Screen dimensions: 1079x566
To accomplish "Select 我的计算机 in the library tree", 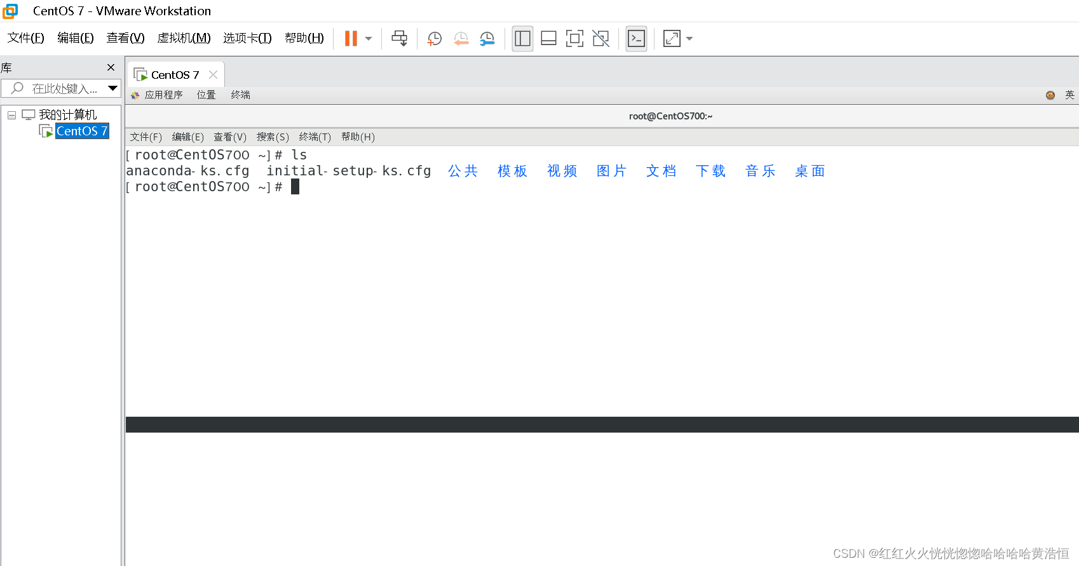I will pos(68,115).
